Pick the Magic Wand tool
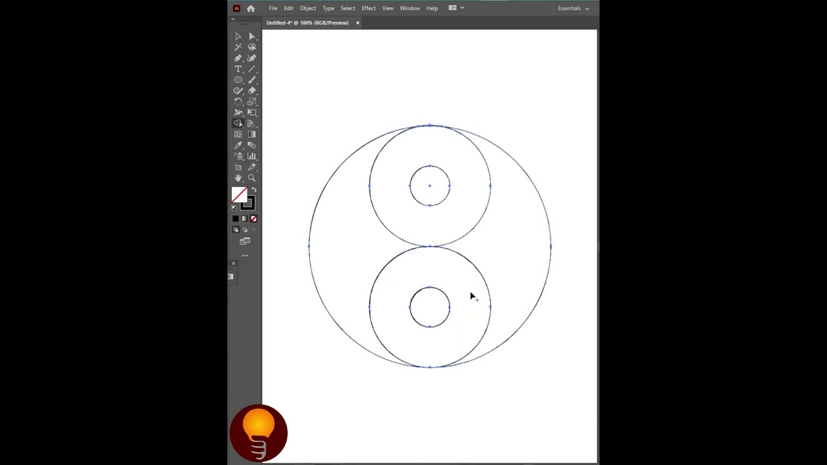 point(238,47)
